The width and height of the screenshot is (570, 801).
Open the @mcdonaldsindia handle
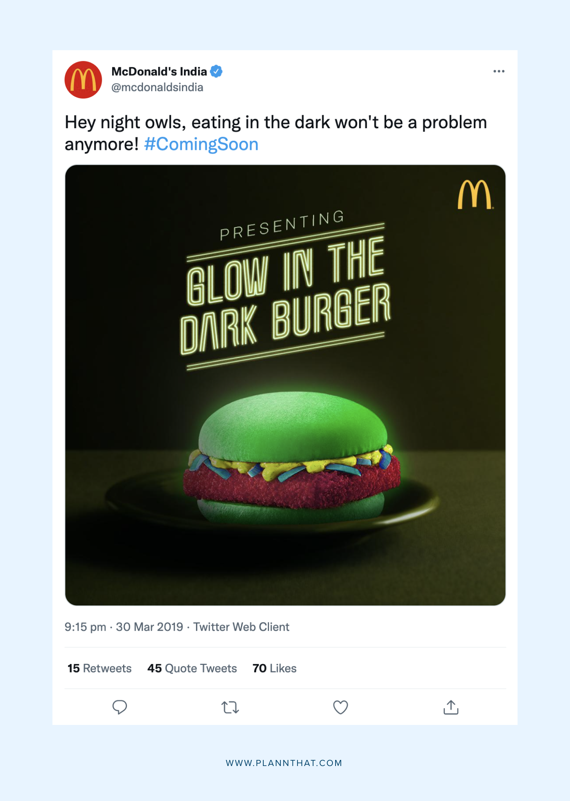point(157,87)
